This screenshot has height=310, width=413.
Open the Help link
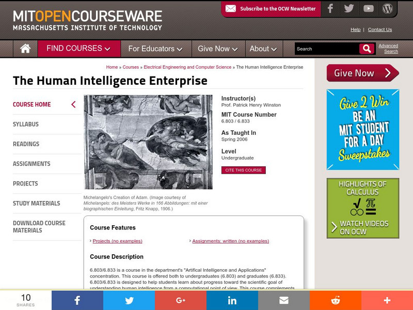point(355,29)
